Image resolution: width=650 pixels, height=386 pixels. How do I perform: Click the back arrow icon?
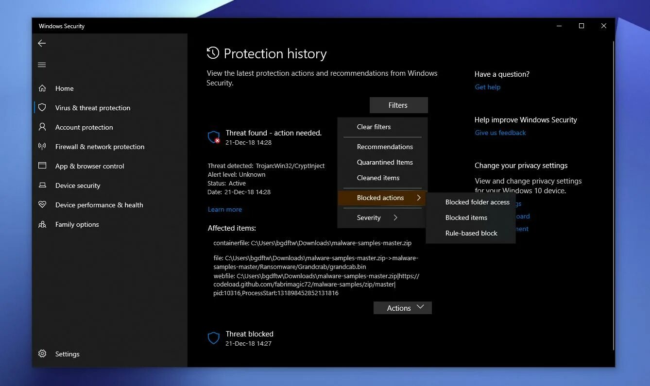[x=42, y=43]
